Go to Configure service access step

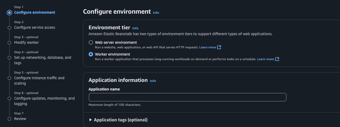(x=34, y=27)
